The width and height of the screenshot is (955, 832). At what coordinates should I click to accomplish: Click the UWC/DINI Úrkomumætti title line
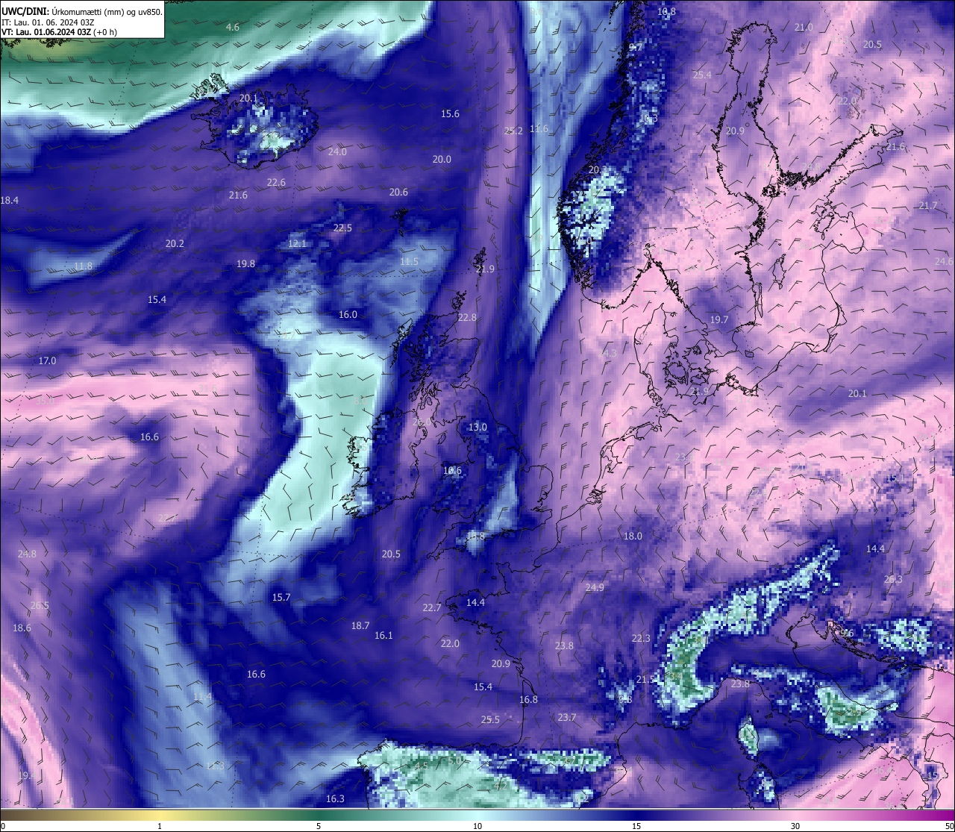pos(82,12)
